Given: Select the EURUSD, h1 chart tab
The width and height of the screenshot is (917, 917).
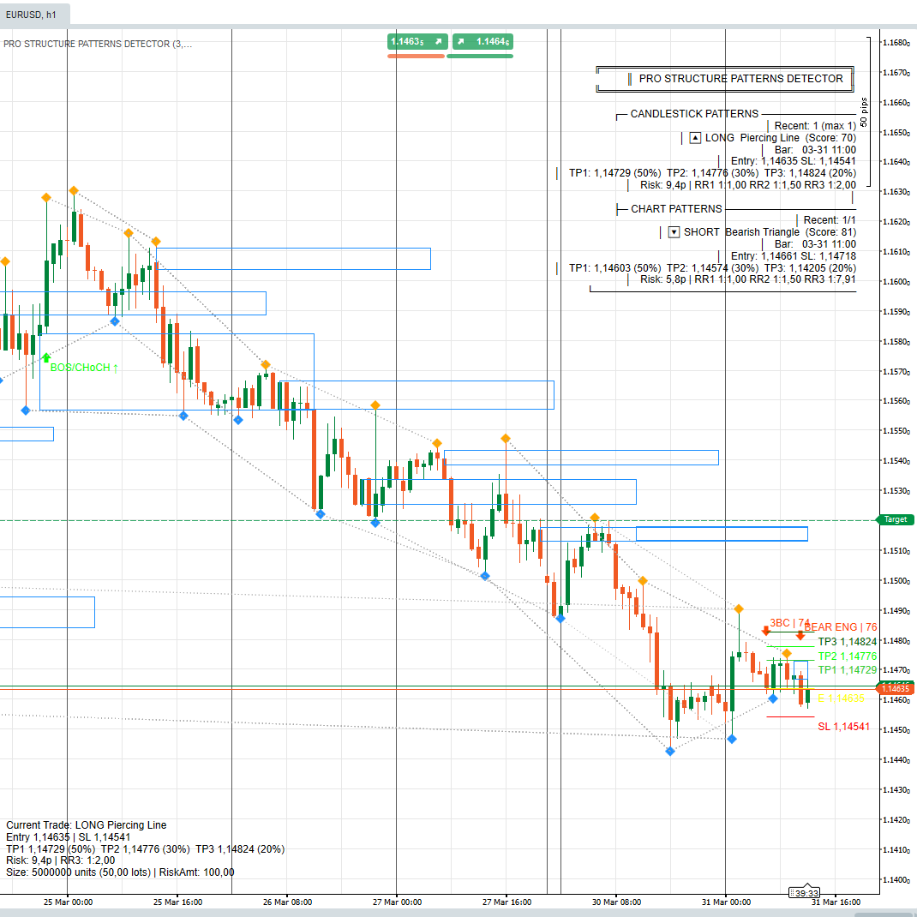Looking at the screenshot, I should click(34, 14).
